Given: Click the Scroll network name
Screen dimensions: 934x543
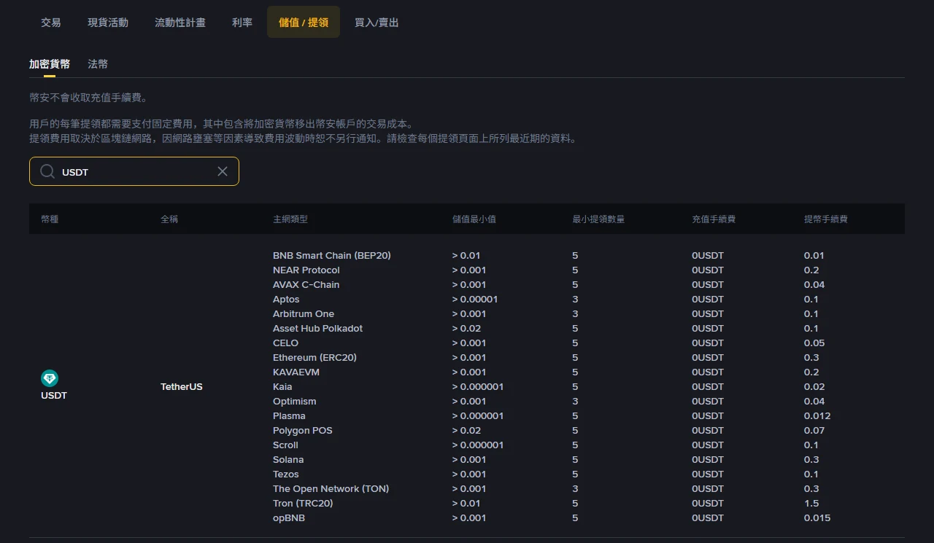Looking at the screenshot, I should [x=285, y=445].
